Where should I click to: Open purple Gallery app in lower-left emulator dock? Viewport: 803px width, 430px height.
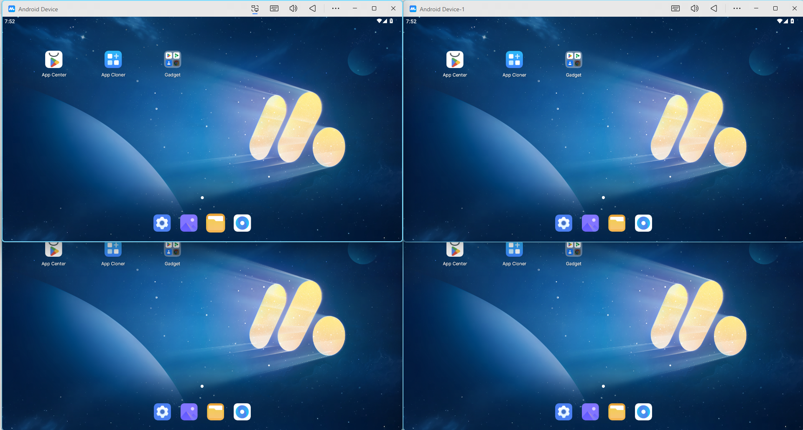(x=189, y=412)
